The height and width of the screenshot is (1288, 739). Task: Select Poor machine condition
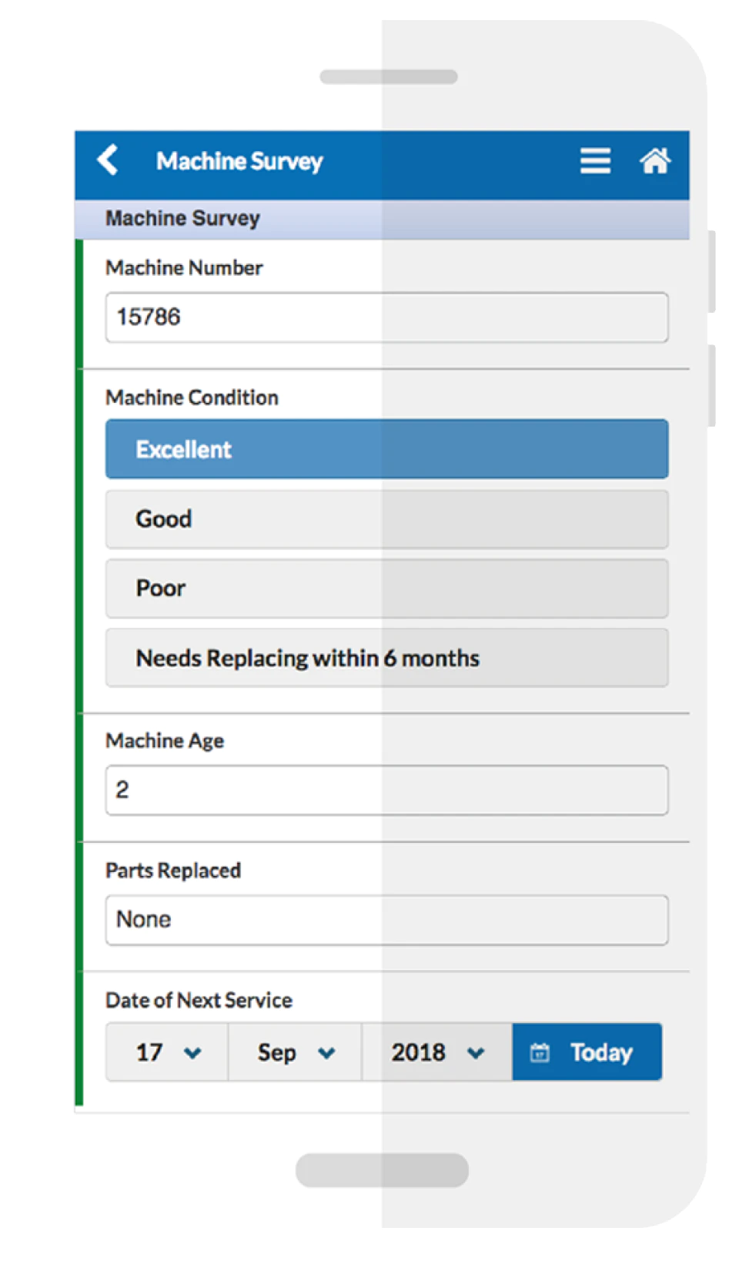[x=386, y=589]
